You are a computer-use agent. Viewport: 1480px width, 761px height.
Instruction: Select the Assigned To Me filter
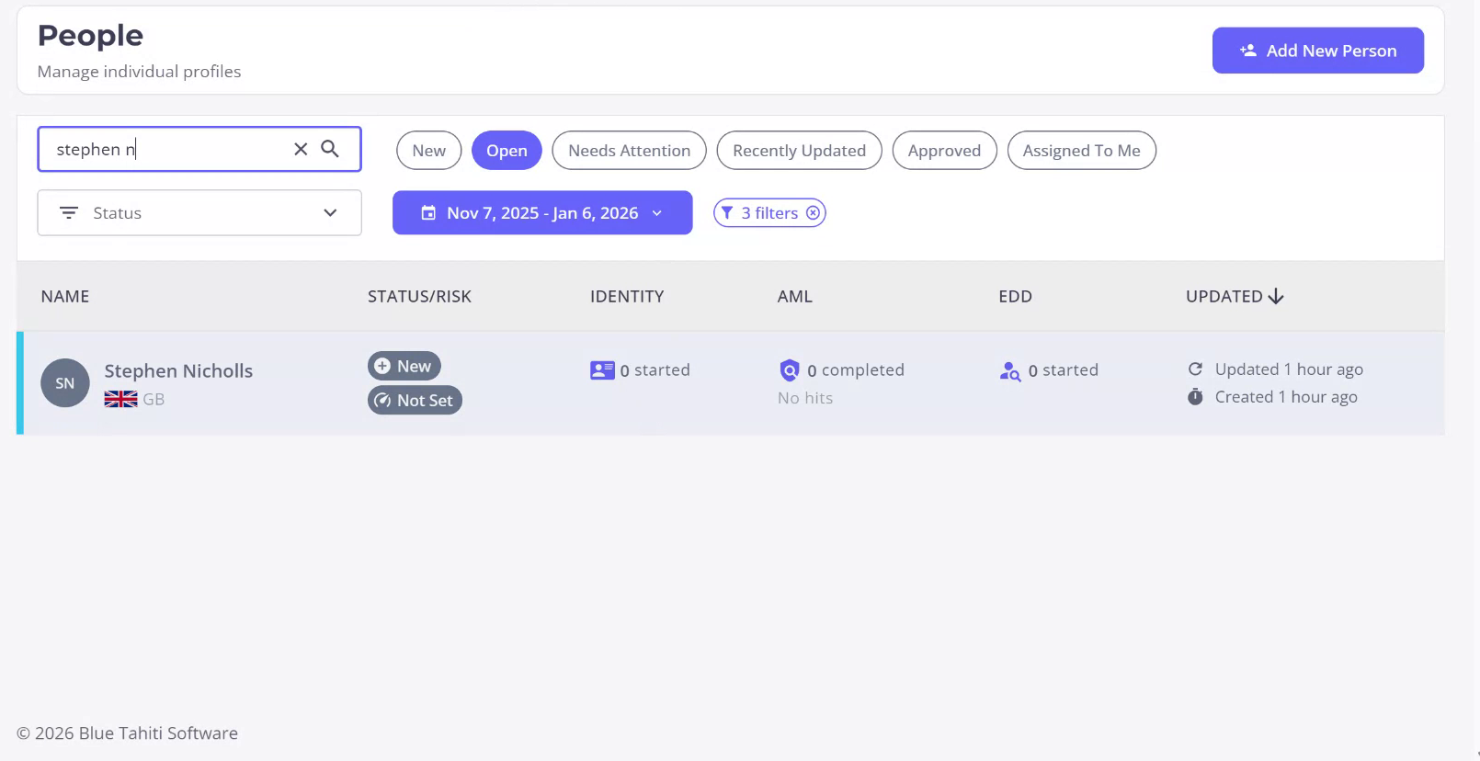click(1081, 151)
